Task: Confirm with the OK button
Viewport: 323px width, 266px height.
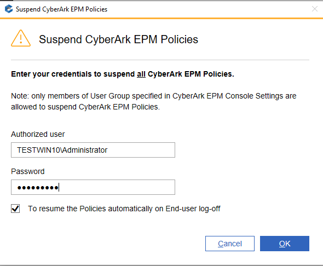Action: click(x=285, y=244)
